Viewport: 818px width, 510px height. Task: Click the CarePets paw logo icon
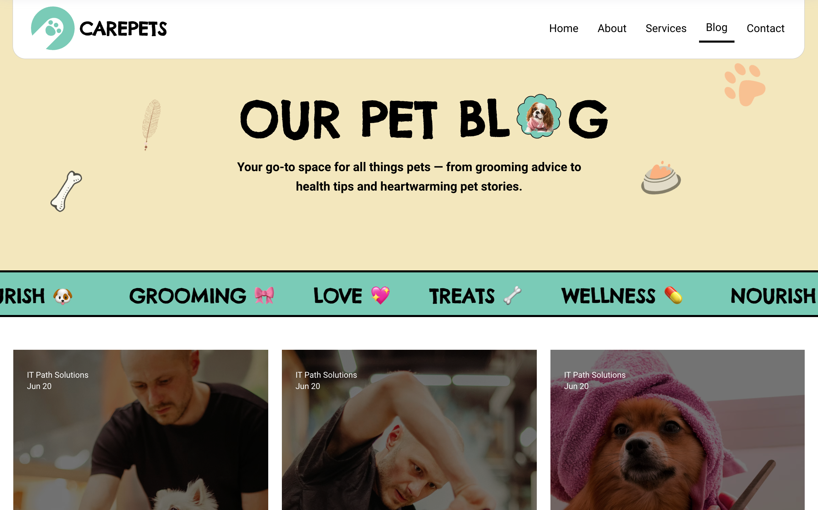[53, 28]
